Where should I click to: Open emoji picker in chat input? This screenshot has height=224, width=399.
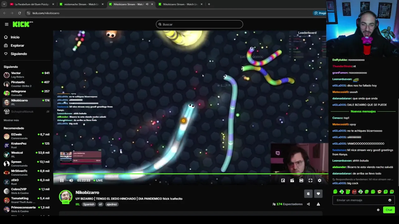tap(390, 200)
